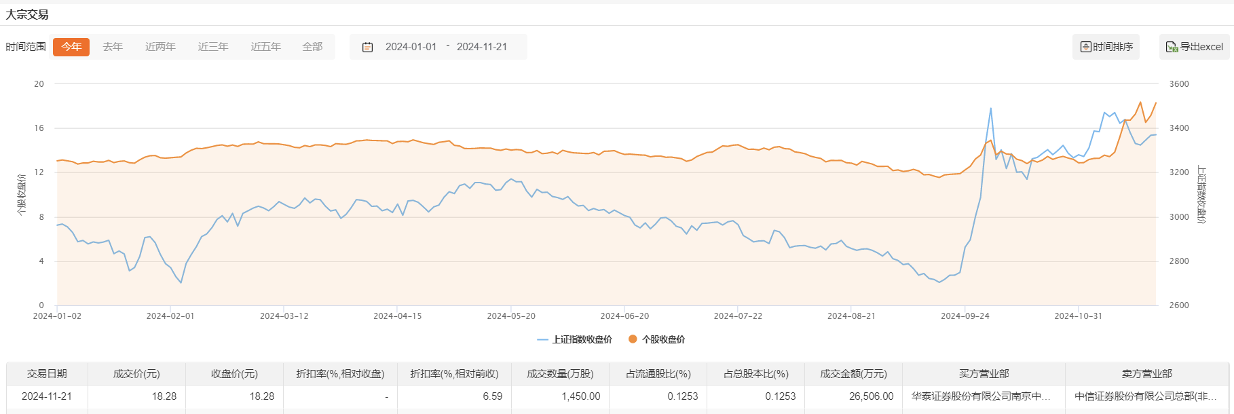This screenshot has height=414, width=1234.
Task: Choose 近五年 time range
Action: coord(265,47)
